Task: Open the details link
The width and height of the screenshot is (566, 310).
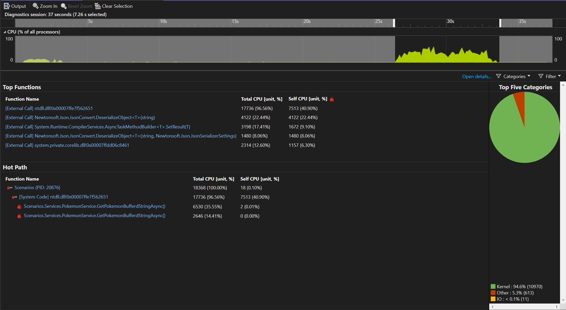Action: click(x=477, y=77)
